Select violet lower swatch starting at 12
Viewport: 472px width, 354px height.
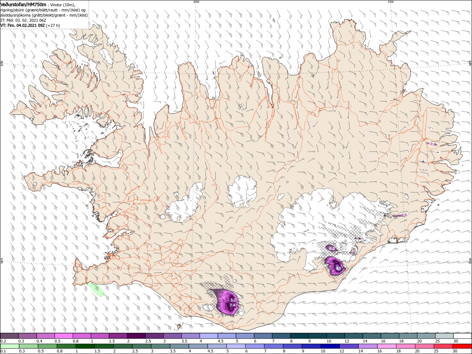pyautogui.click(x=349, y=346)
